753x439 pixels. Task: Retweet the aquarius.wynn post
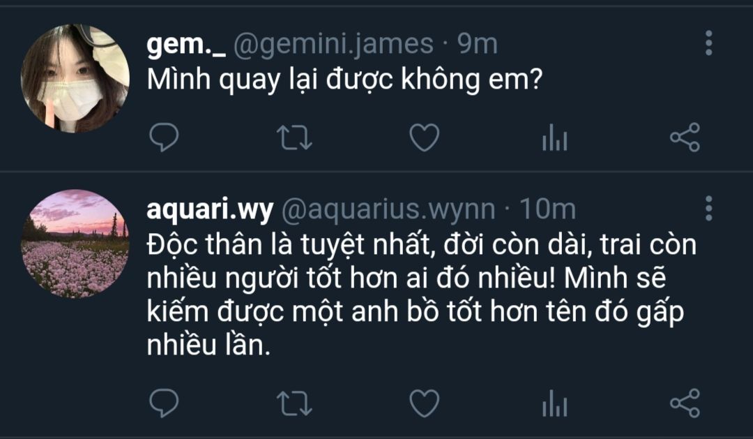294,403
